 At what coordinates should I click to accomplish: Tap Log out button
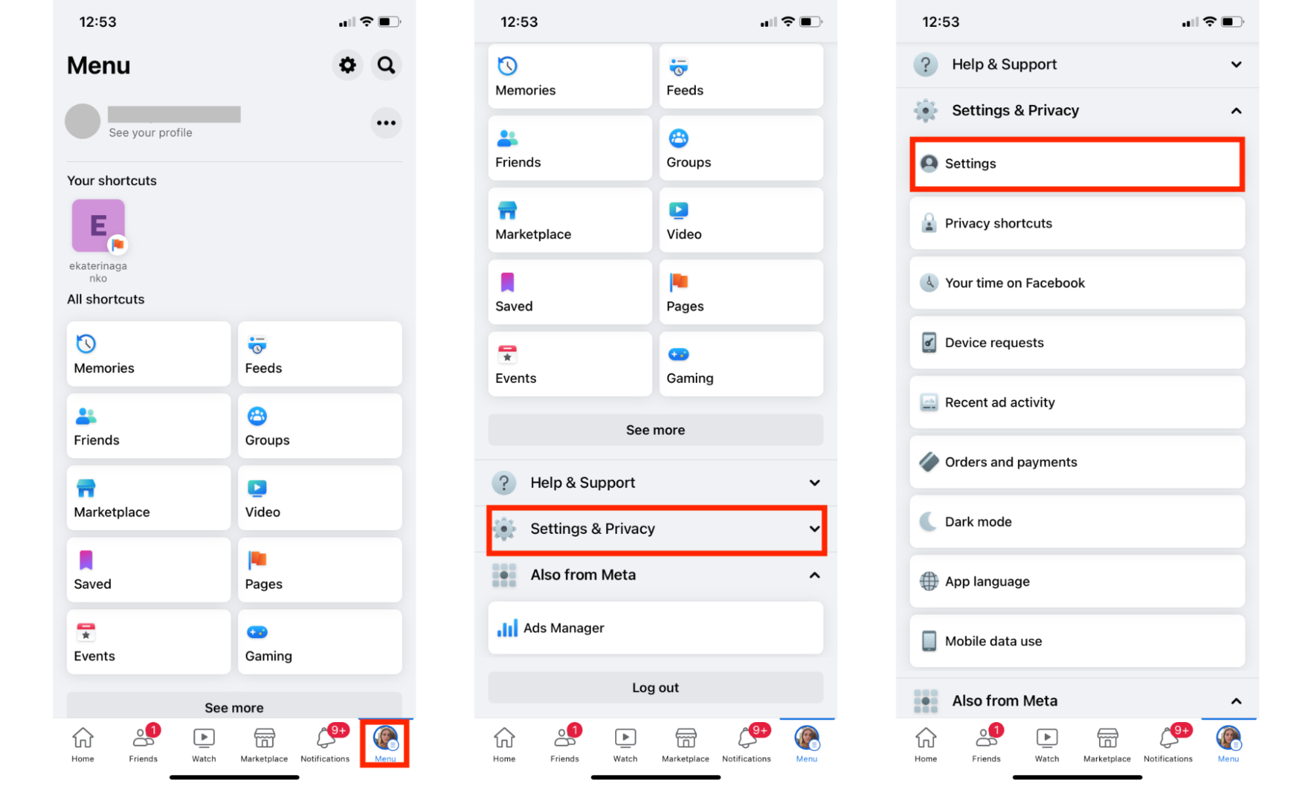click(656, 688)
